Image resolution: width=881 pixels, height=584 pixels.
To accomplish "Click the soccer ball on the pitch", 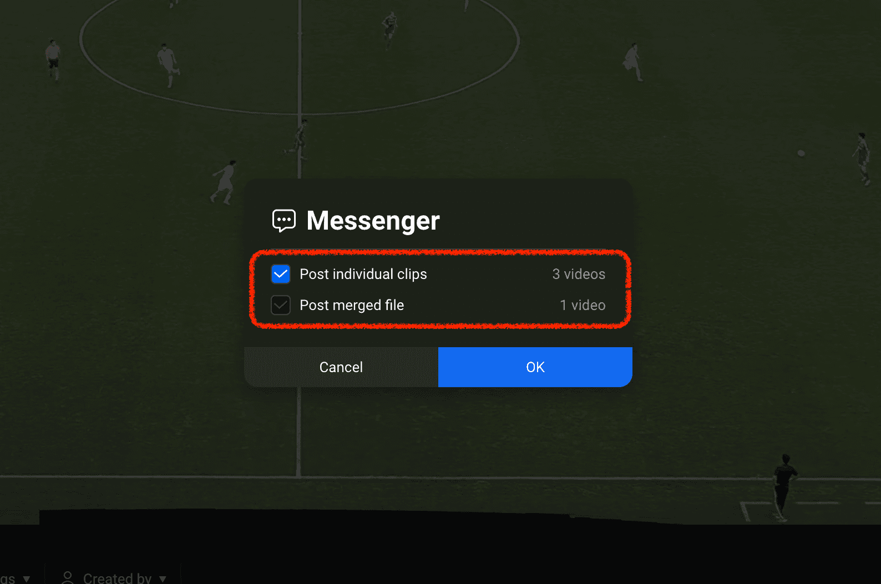I will (x=801, y=153).
